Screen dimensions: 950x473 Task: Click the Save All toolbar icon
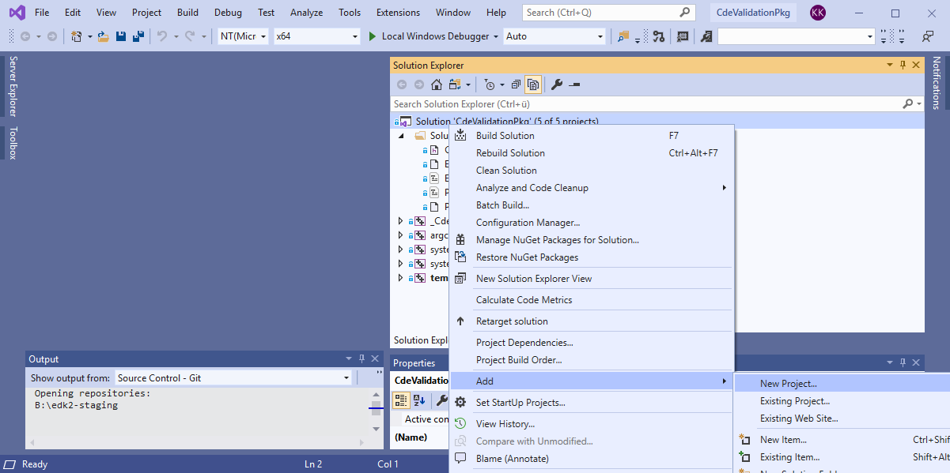point(138,36)
